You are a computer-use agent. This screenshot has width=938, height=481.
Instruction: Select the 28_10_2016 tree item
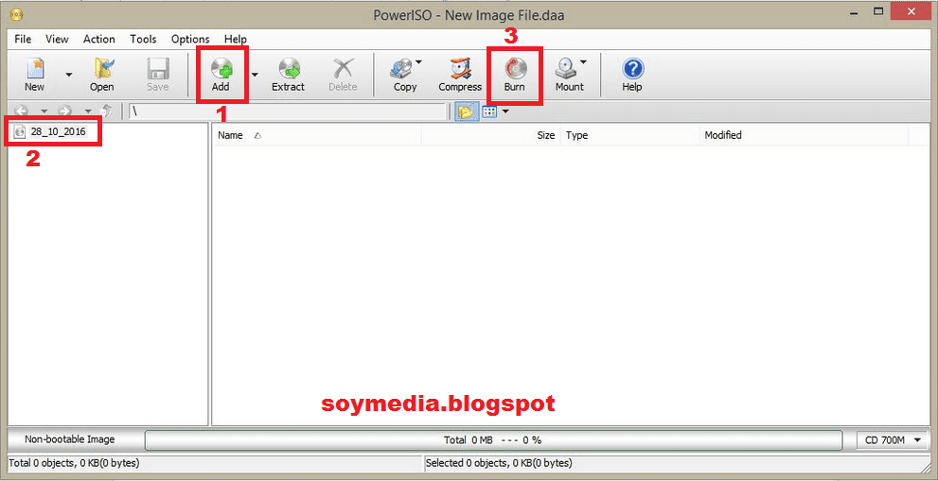coord(58,132)
